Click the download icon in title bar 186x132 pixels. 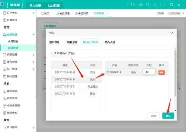coord(155,5)
